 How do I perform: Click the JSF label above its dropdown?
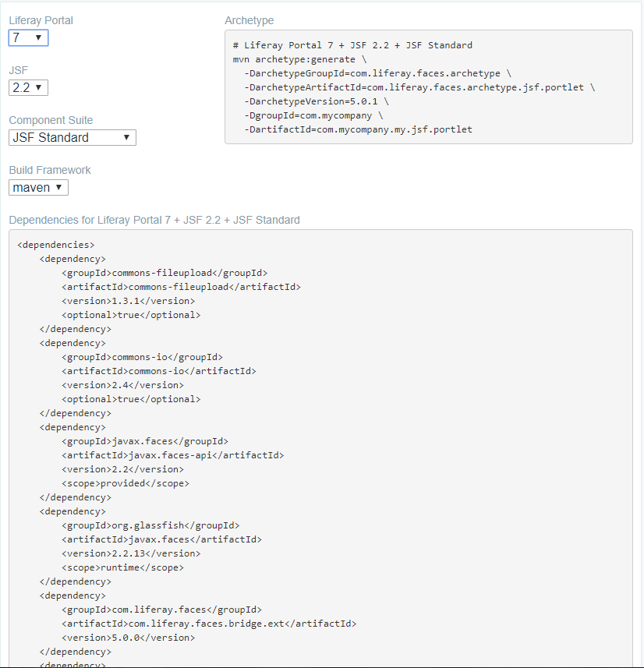coord(19,70)
